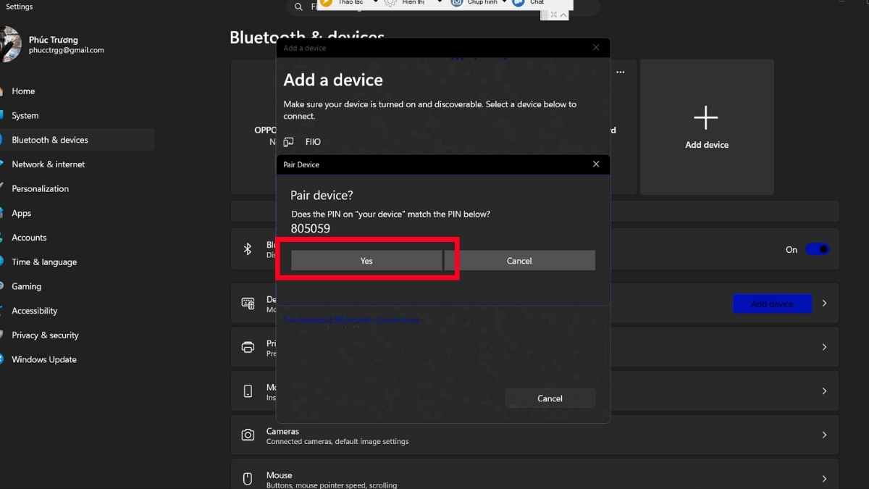Click the settings search magnifier icon
This screenshot has width=869, height=489.
pyautogui.click(x=298, y=7)
